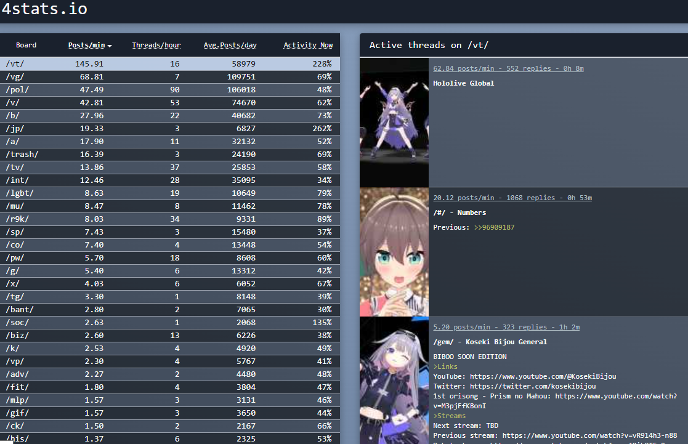The height and width of the screenshot is (444, 688).
Task: Open the Koseki Bijou General thread stats link
Action: (506, 327)
